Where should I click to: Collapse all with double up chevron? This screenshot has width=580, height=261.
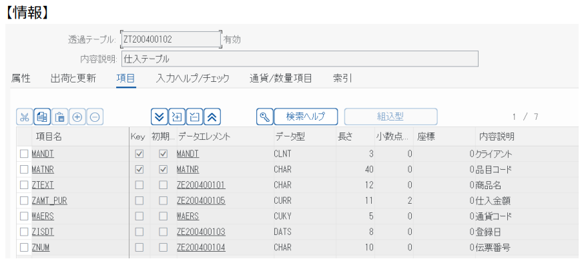[212, 117]
